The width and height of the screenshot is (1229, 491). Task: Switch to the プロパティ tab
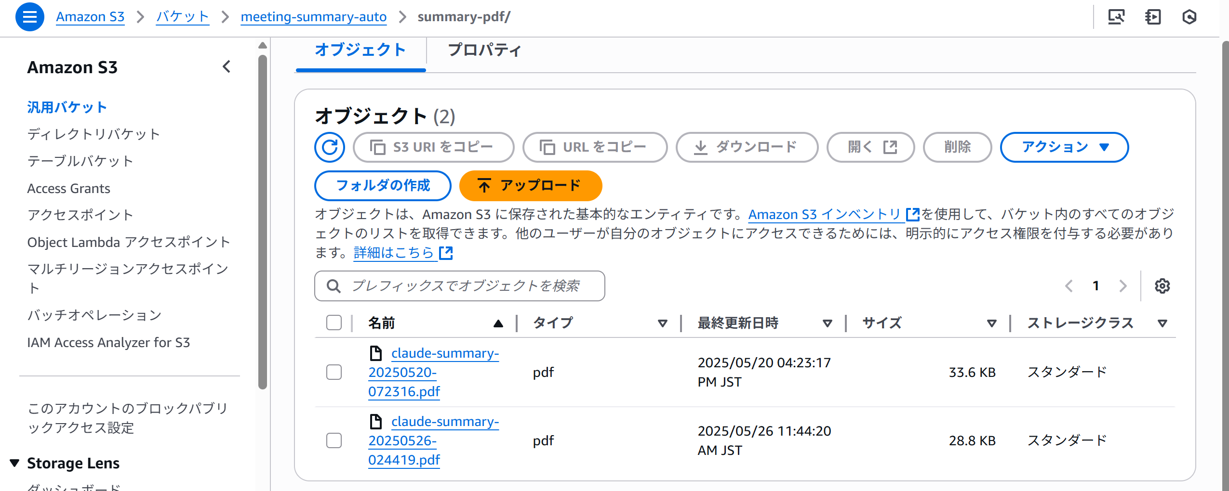coord(484,50)
